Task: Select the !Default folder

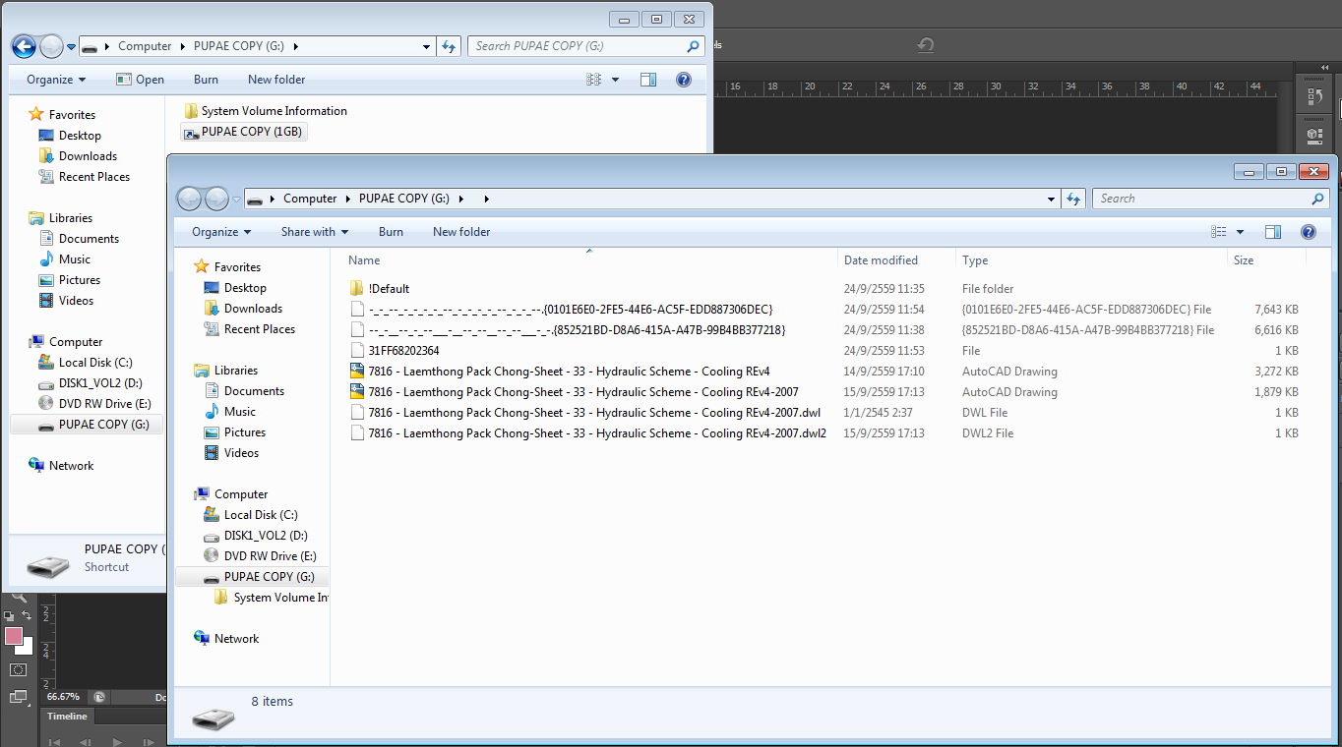Action: [x=389, y=289]
